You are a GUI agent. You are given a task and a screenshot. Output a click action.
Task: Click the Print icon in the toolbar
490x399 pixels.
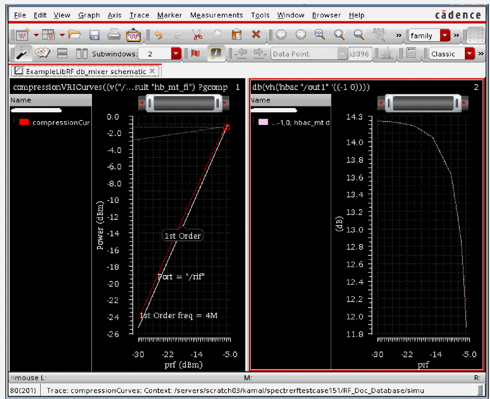pos(114,35)
